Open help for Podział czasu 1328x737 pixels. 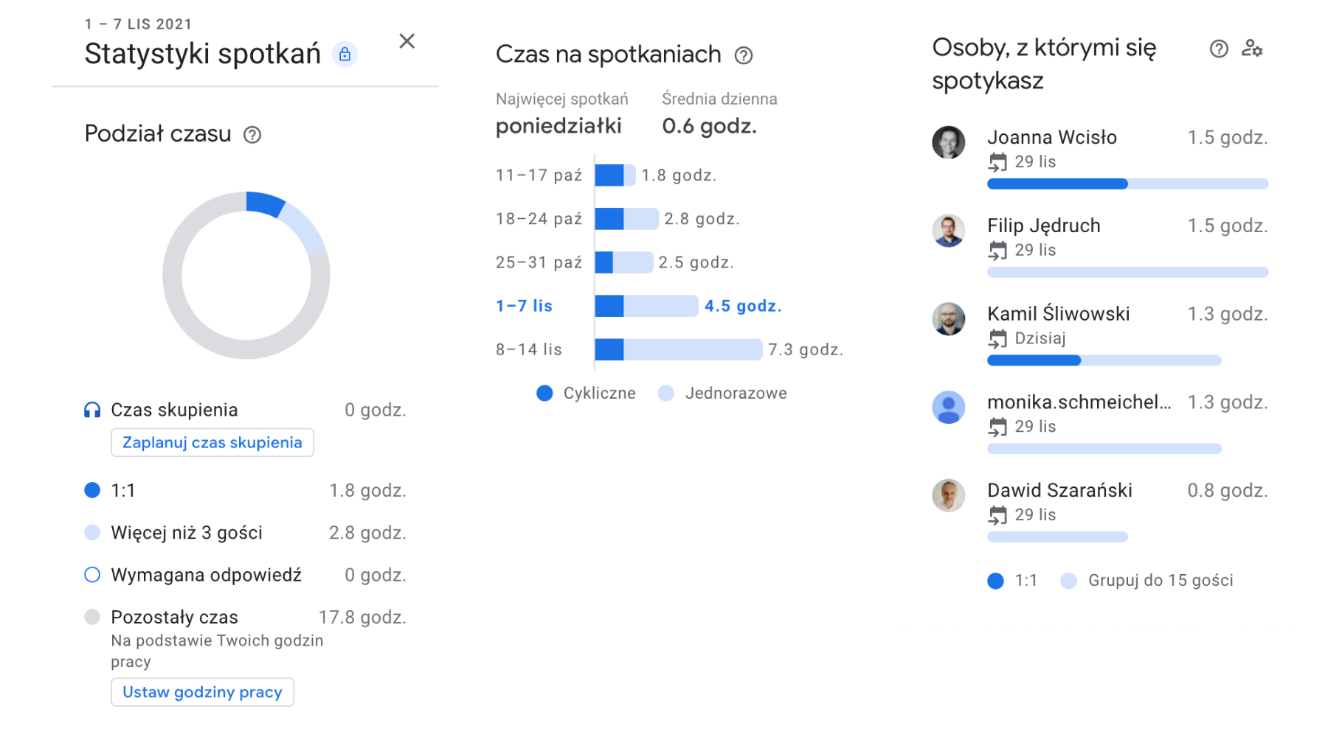(x=252, y=135)
